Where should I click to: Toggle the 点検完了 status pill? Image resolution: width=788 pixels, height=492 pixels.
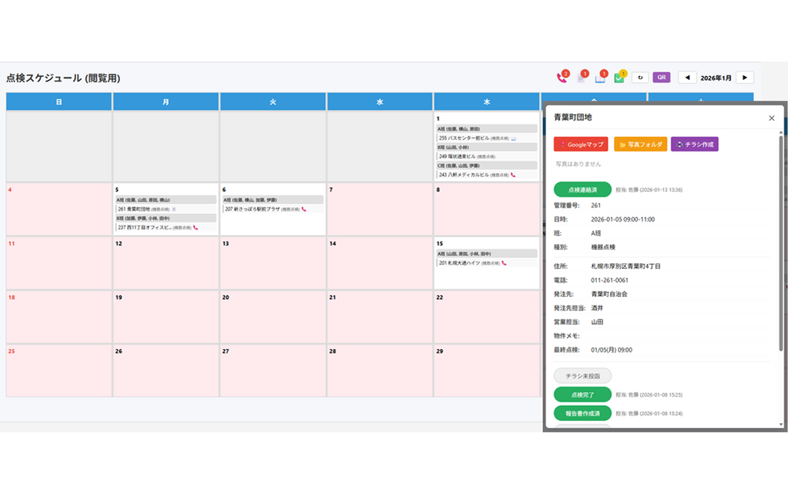[582, 395]
